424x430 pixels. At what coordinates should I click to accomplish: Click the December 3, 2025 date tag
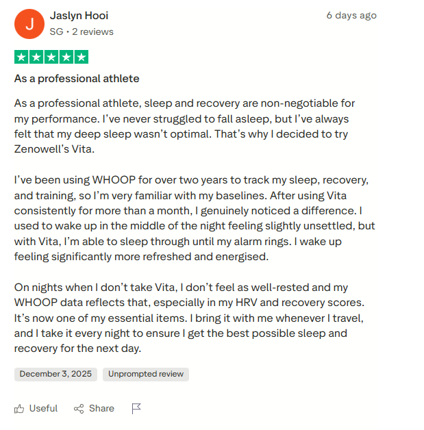[55, 374]
